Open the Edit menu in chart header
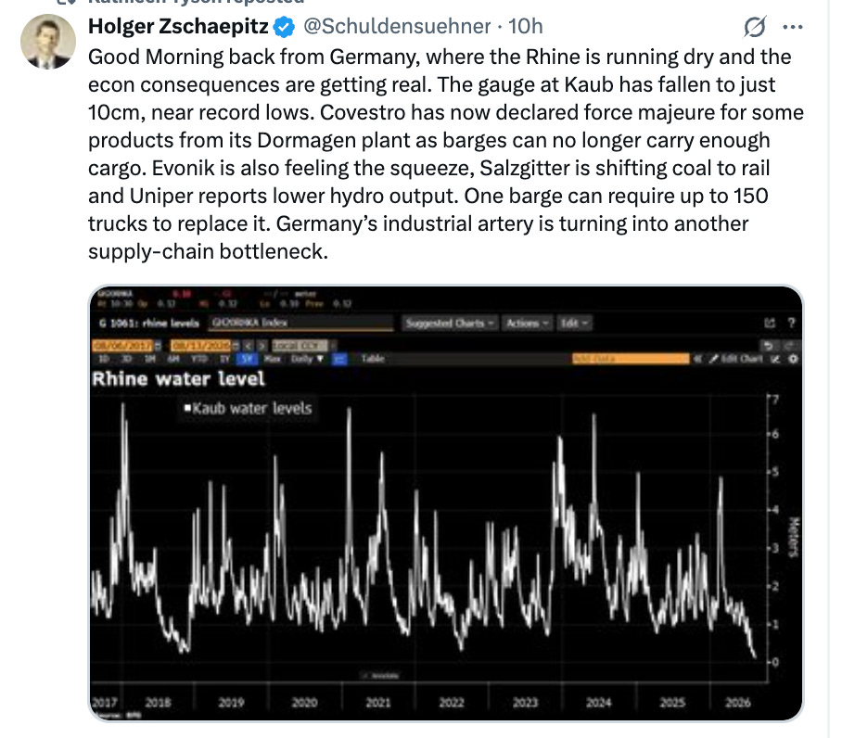855x738 pixels. (x=575, y=324)
